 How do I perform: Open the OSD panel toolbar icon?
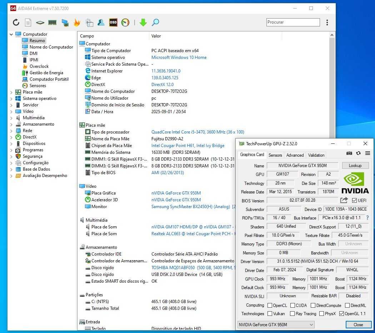(113, 22)
